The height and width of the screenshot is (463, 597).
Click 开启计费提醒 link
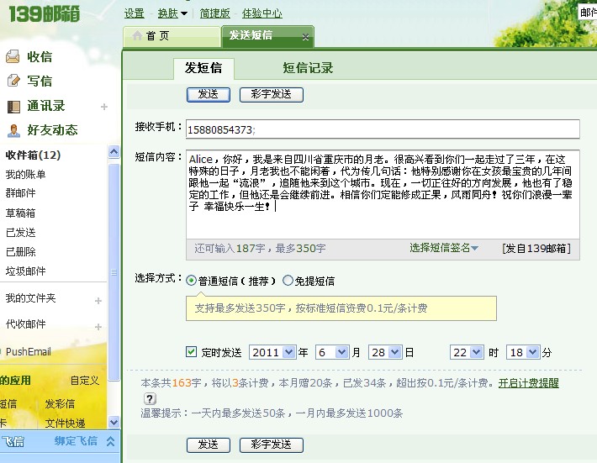point(528,383)
